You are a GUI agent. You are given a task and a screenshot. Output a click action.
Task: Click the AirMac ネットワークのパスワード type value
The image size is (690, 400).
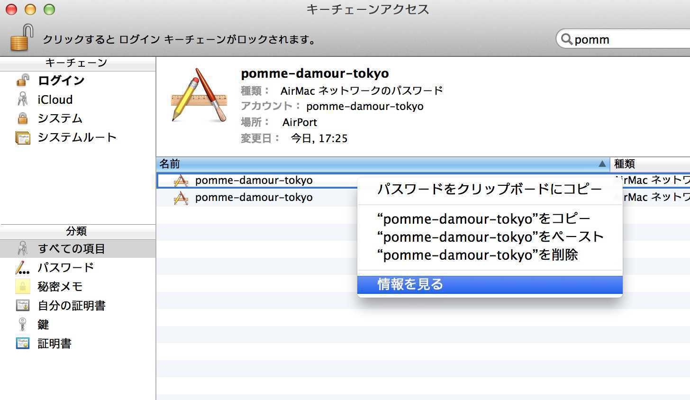tap(362, 91)
